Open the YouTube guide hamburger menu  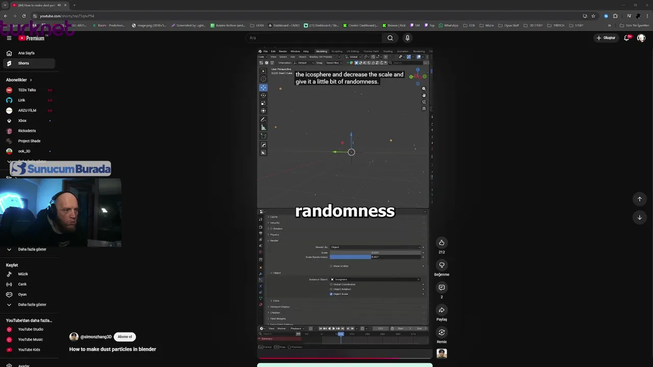[x=9, y=38]
